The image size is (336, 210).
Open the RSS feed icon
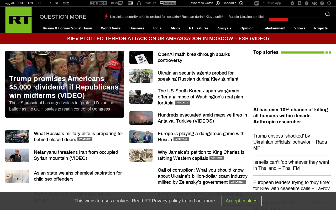point(300,3)
